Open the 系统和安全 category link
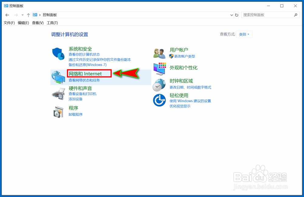This screenshot has height=197, width=304. click(80, 49)
